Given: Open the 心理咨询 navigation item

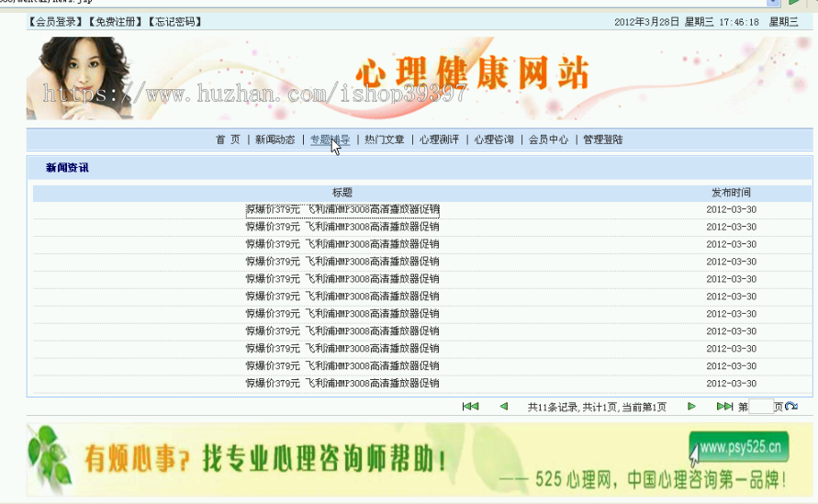Looking at the screenshot, I should [x=494, y=140].
